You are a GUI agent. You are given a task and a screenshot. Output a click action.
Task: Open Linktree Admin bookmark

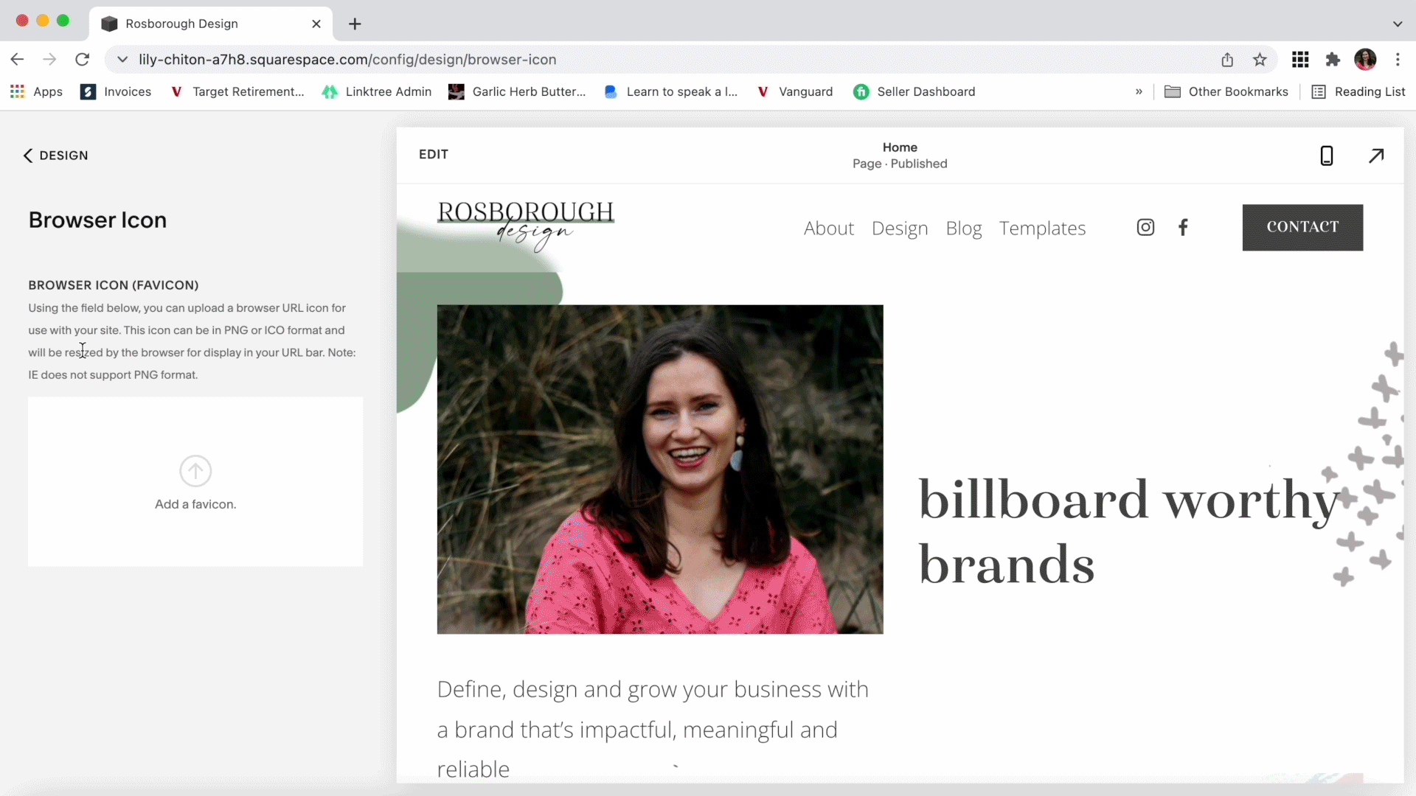377,91
